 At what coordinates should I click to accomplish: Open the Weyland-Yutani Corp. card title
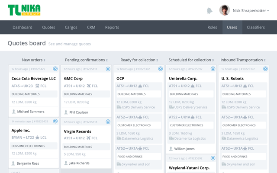coord(189,168)
